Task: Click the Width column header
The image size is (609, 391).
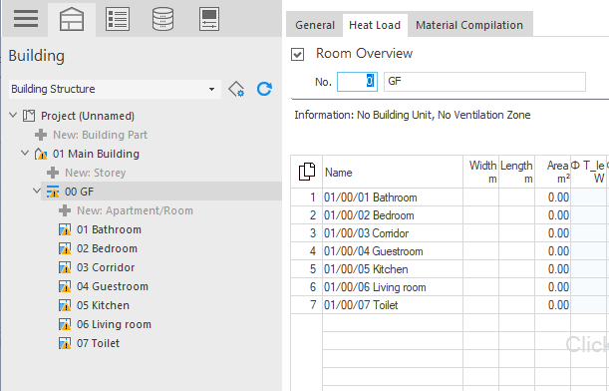Action: pyautogui.click(x=480, y=172)
